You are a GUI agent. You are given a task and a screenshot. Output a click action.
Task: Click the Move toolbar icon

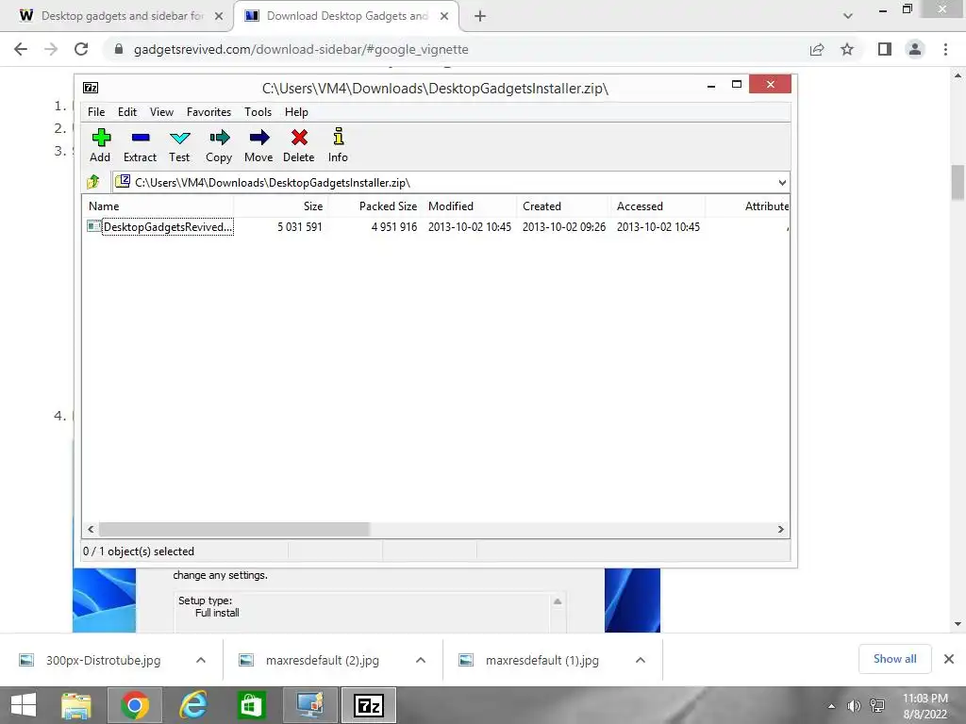tap(258, 145)
